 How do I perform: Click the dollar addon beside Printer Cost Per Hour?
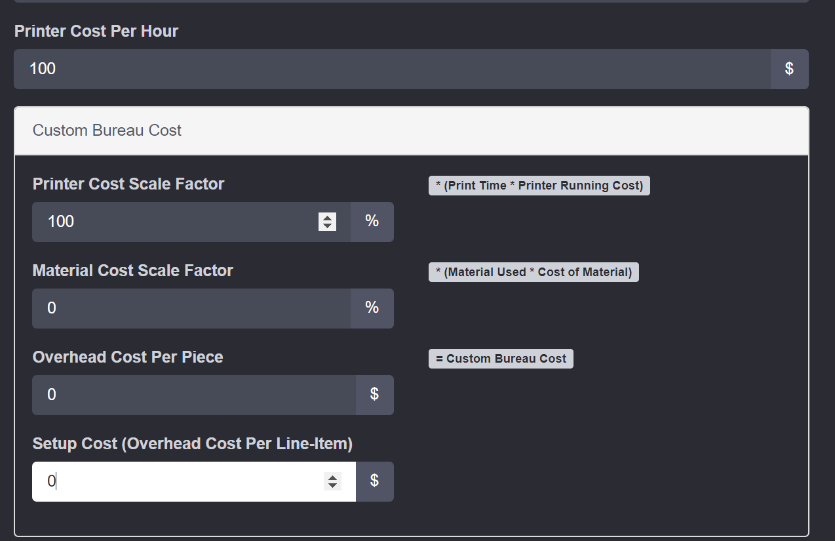[x=789, y=69]
